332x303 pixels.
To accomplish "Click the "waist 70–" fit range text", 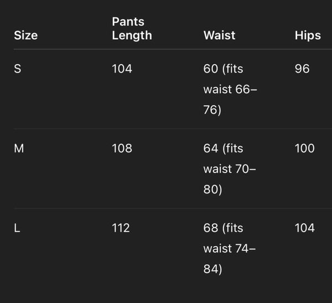I will (x=230, y=169).
